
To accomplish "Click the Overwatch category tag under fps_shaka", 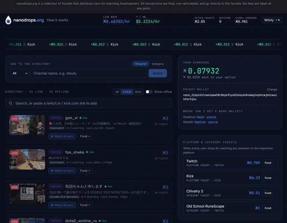I will (57, 163).
